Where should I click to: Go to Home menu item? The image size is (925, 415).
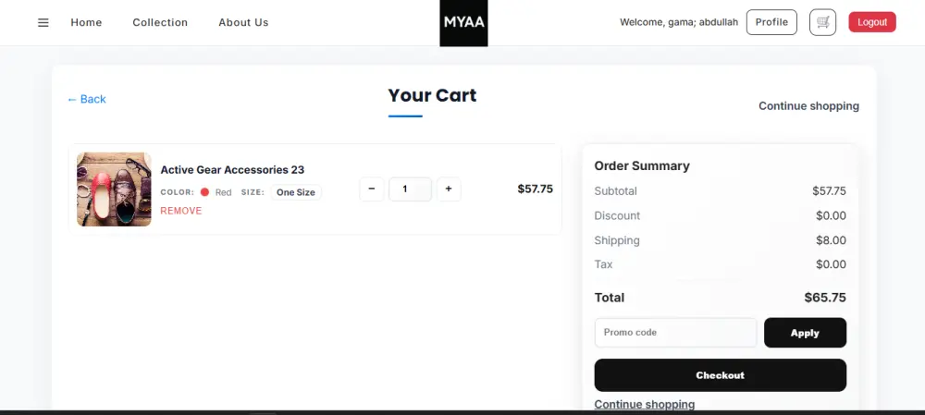86,22
